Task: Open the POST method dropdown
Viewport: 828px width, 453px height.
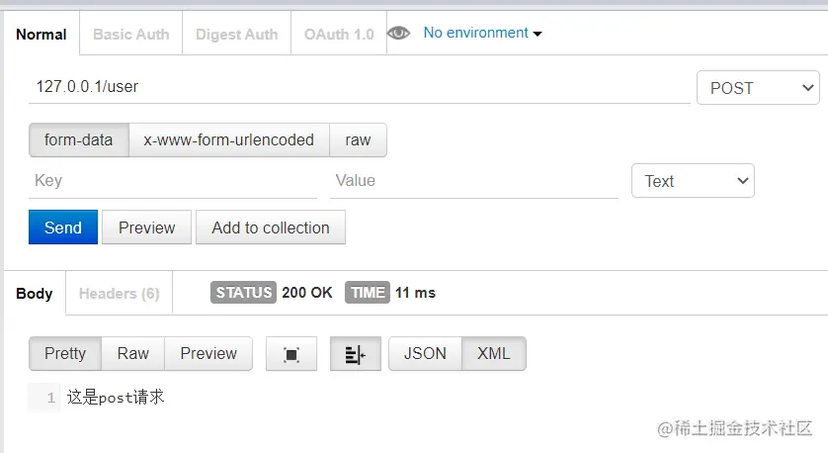Action: coord(758,88)
